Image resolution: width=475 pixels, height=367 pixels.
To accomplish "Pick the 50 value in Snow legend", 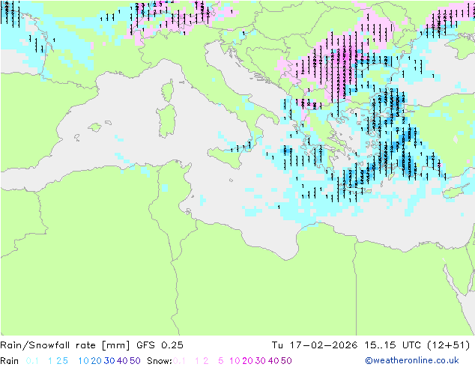I will pos(286,361).
